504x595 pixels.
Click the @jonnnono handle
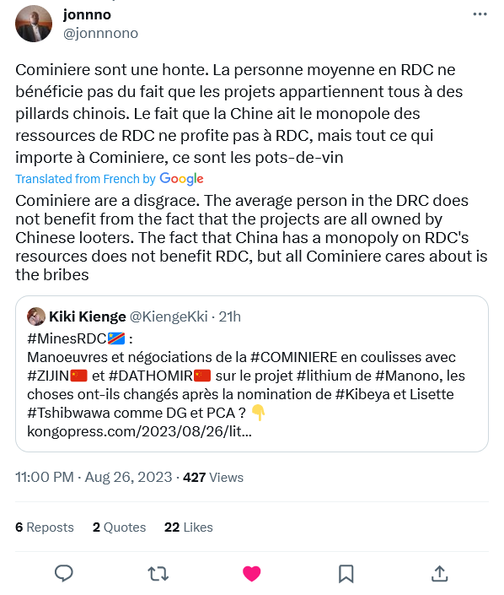[100, 34]
